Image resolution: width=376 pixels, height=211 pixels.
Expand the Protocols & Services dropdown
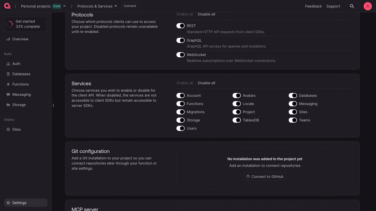pos(97,6)
